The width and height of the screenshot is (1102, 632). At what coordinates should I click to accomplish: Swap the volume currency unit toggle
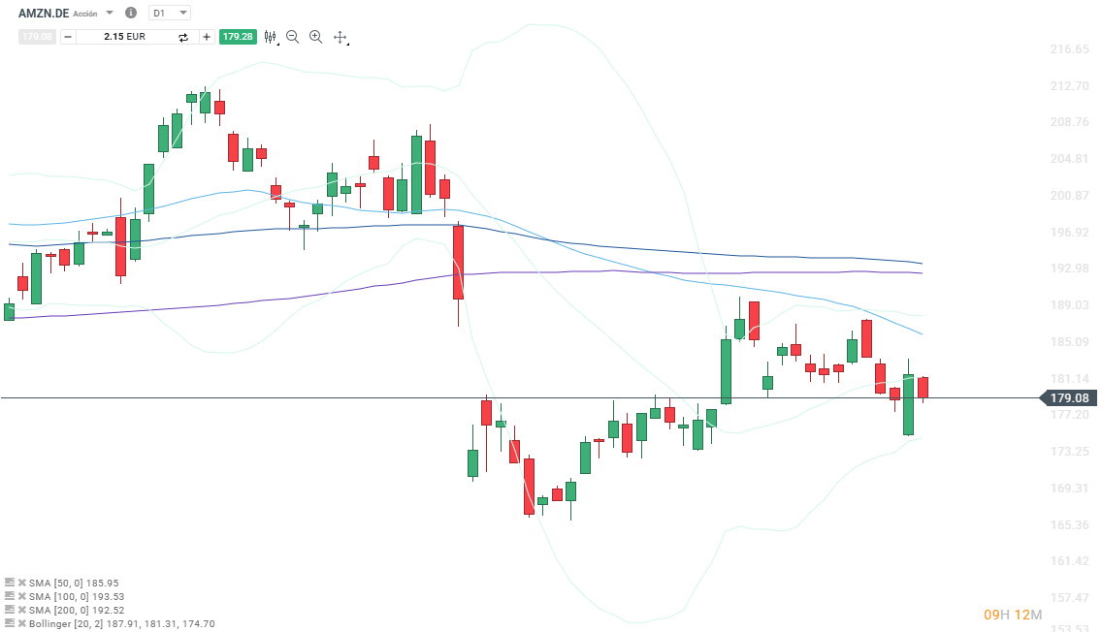(x=182, y=37)
